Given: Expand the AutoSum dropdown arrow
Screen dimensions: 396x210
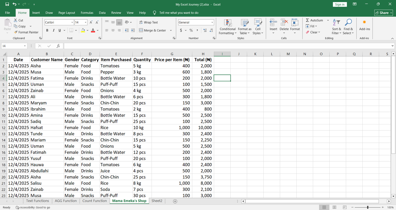Looking at the screenshot, I should point(328,20).
